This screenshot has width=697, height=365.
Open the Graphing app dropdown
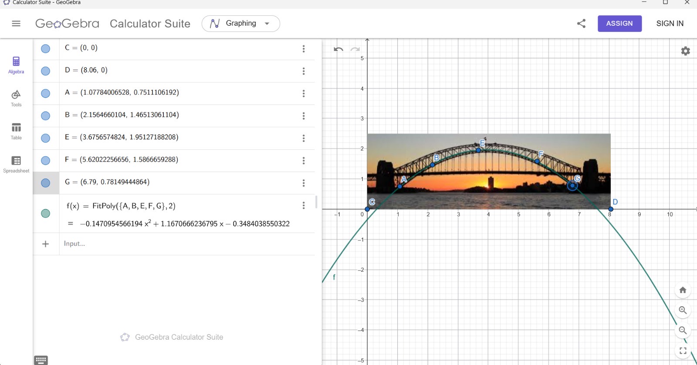240,24
